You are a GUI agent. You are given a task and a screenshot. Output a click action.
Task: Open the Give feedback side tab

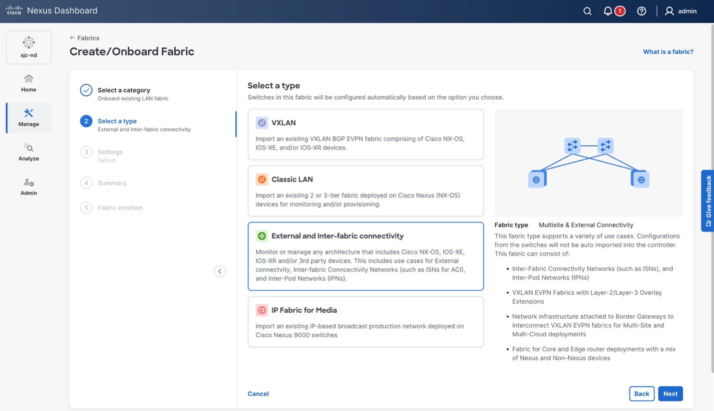point(708,201)
